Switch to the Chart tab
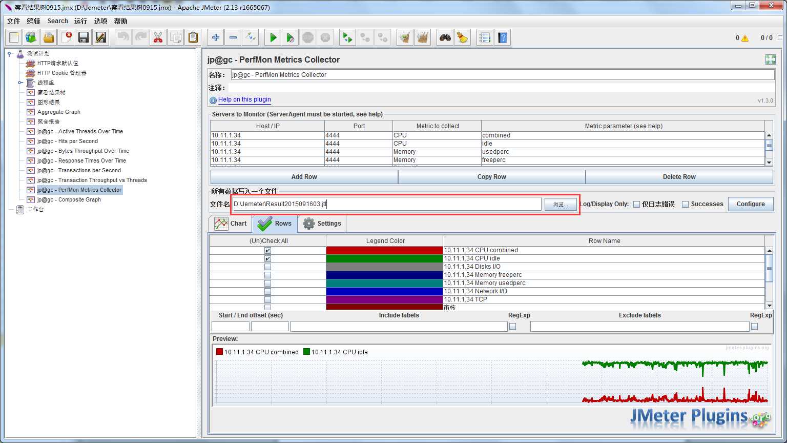The height and width of the screenshot is (443, 787). (231, 224)
